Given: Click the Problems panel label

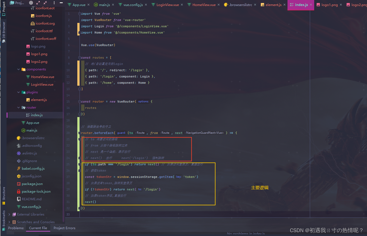Looking at the screenshot, I should click(x=16, y=228).
